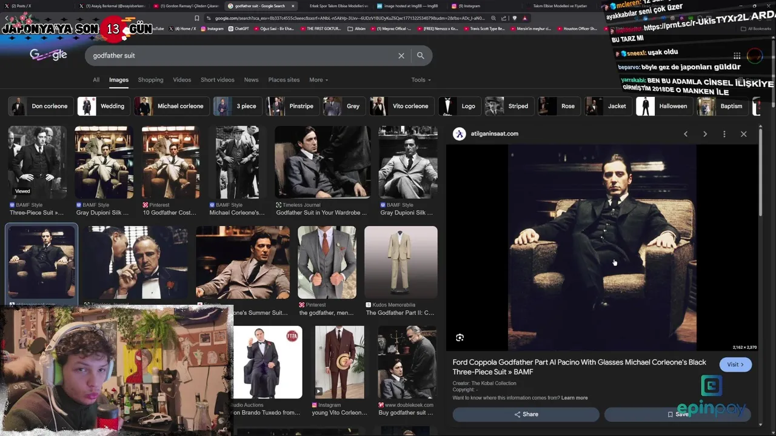Click the zoom magnifier icon in address bar
This screenshot has height=436, width=776.
(x=493, y=18)
